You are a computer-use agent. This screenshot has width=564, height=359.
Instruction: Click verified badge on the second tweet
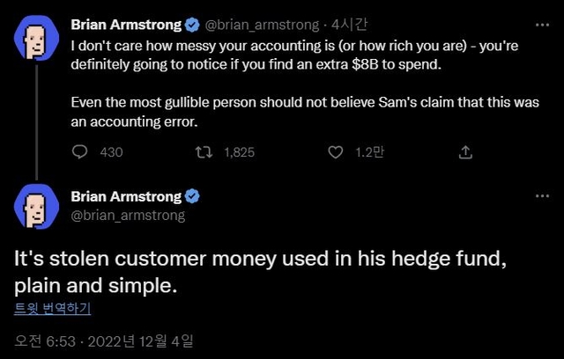189,197
